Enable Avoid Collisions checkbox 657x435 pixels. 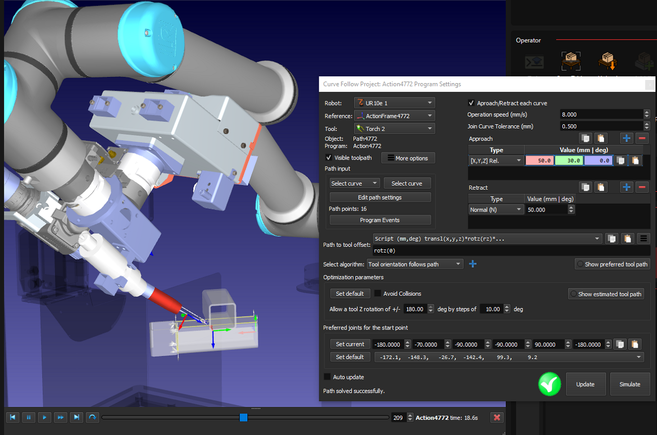pyautogui.click(x=378, y=294)
